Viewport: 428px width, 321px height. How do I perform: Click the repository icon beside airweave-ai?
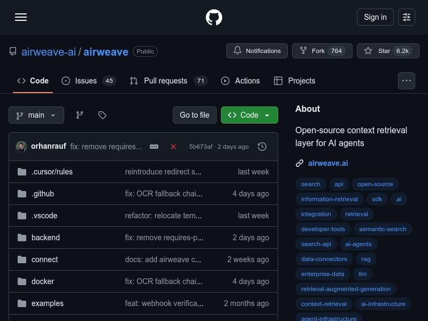pyautogui.click(x=13, y=51)
